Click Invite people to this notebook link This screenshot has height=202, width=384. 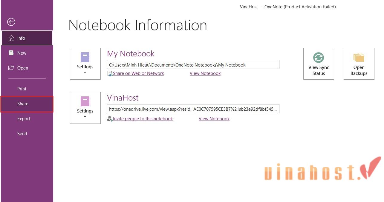tap(143, 119)
